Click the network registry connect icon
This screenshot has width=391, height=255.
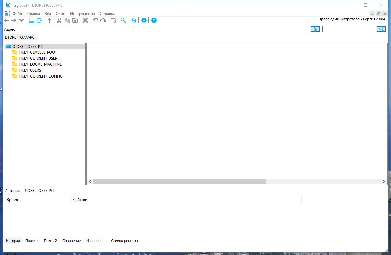[x=39, y=20]
